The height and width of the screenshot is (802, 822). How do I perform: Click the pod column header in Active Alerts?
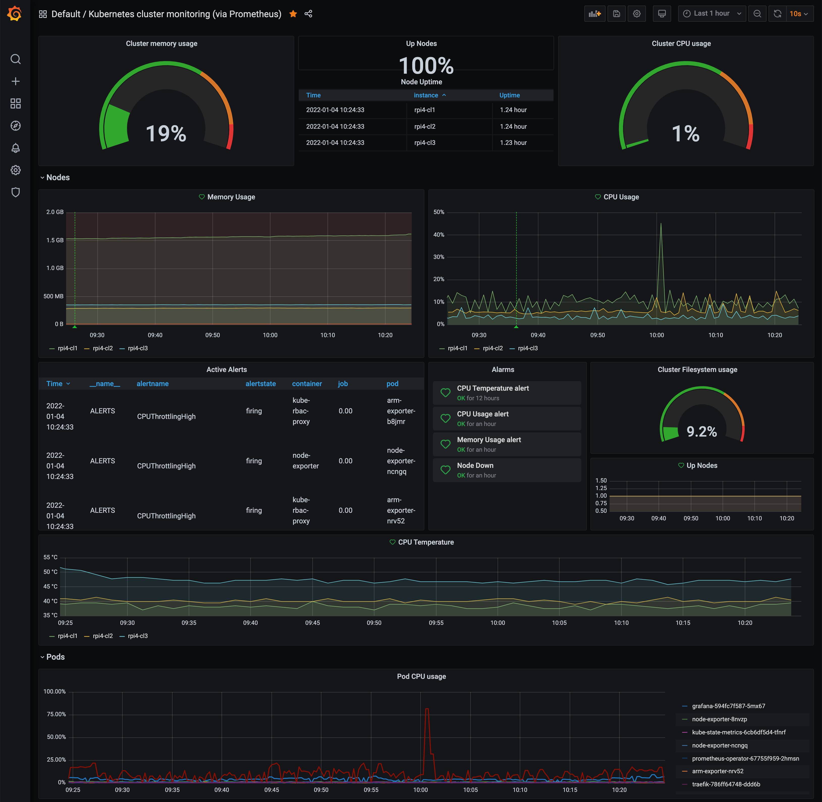click(393, 384)
